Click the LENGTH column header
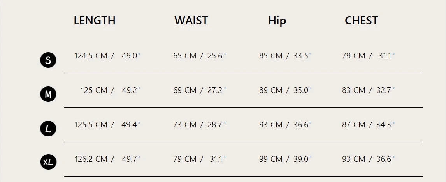Viewport: 446px width, 182px height. pos(95,21)
